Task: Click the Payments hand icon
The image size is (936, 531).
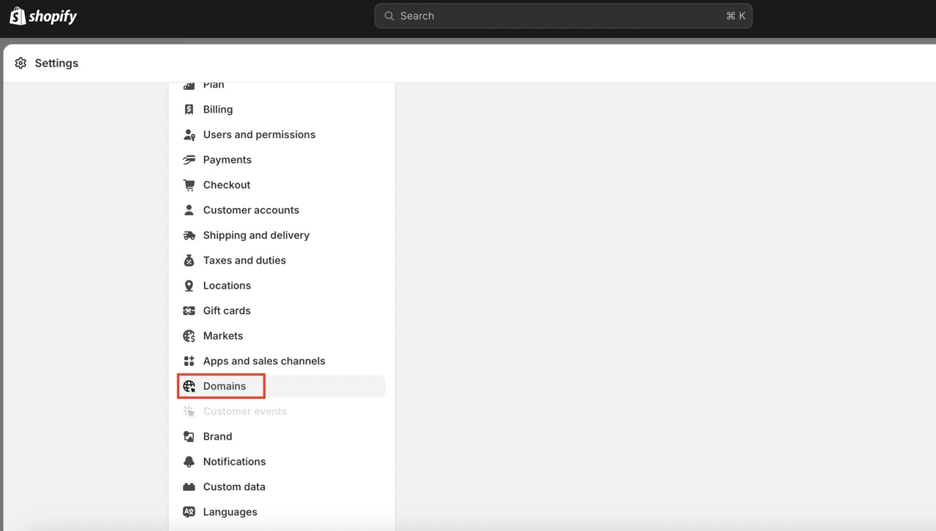Action: pos(189,160)
